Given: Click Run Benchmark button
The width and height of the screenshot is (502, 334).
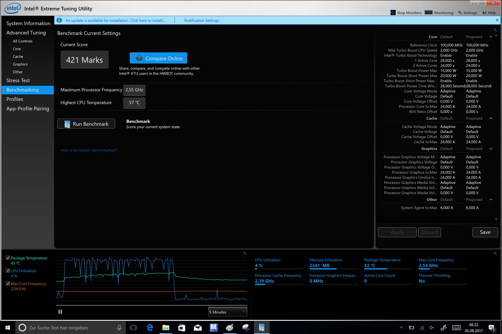Looking at the screenshot, I should tap(86, 124).
